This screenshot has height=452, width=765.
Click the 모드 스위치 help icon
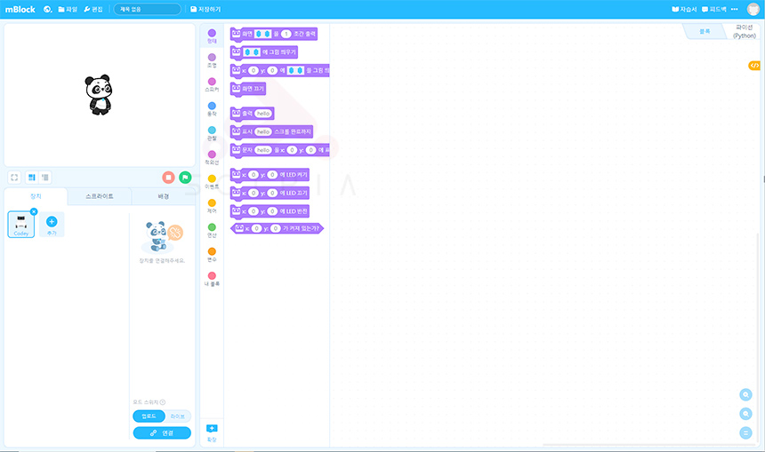tap(163, 402)
